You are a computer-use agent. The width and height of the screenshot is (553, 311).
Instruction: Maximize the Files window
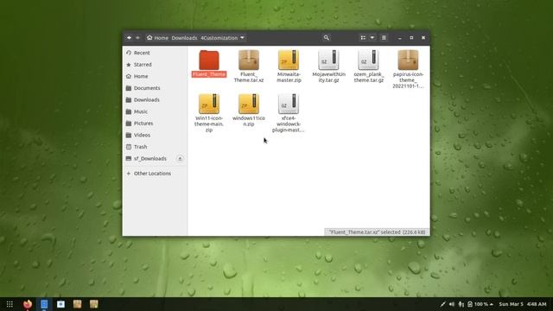coord(411,38)
